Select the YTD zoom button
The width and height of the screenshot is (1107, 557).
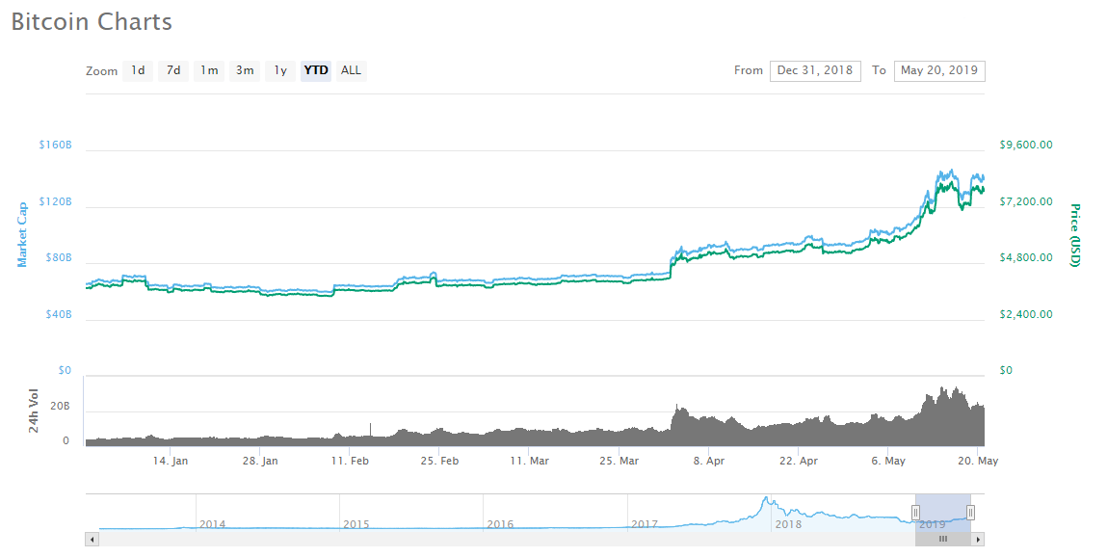(316, 70)
